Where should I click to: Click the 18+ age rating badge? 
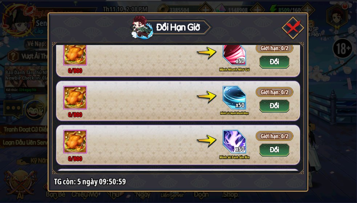coord(343,48)
